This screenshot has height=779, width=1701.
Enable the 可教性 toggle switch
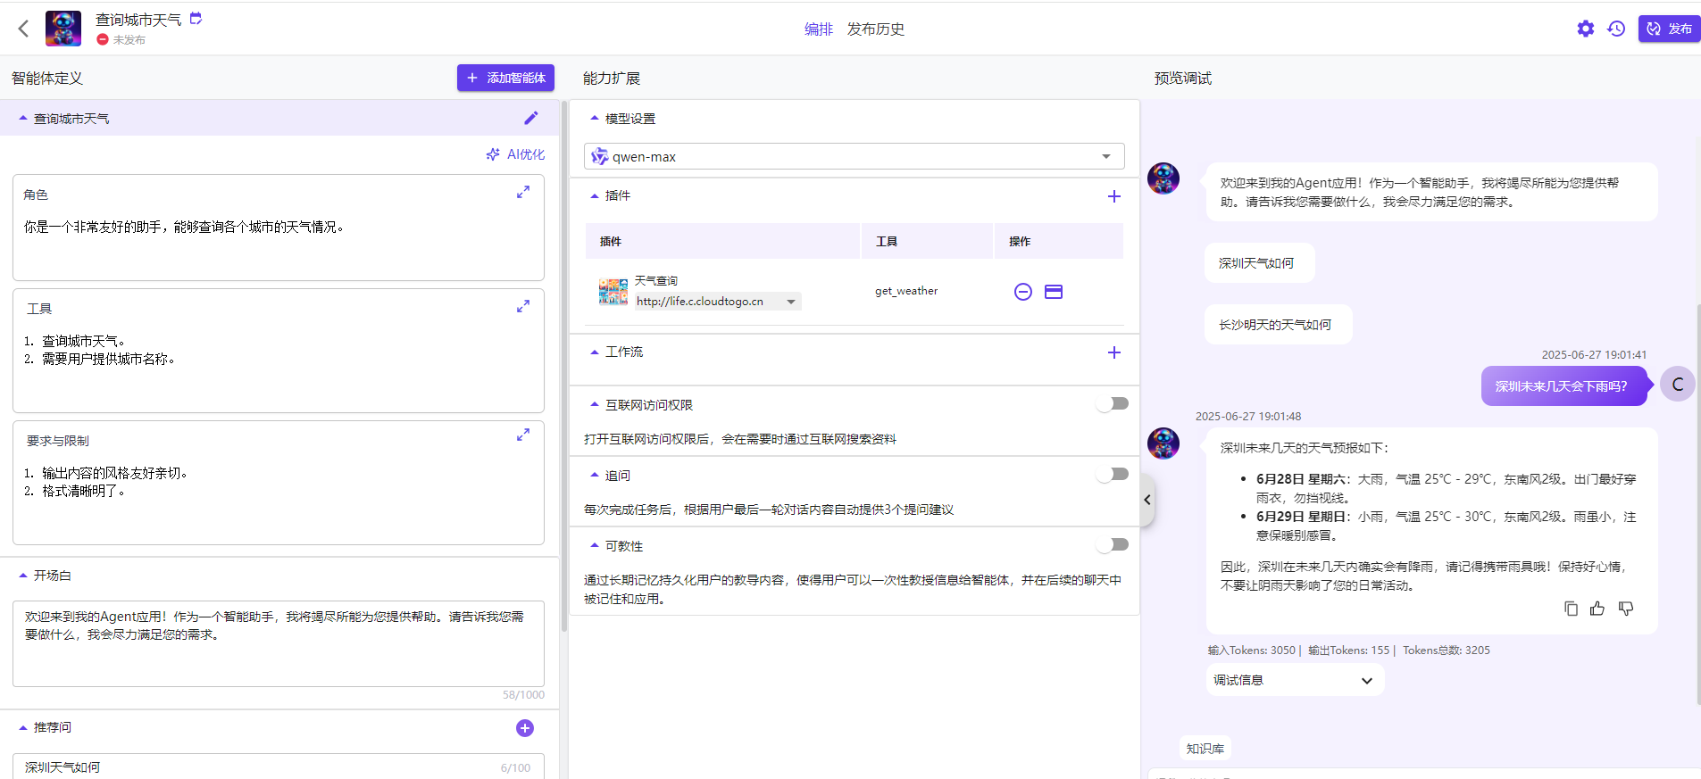click(x=1113, y=544)
